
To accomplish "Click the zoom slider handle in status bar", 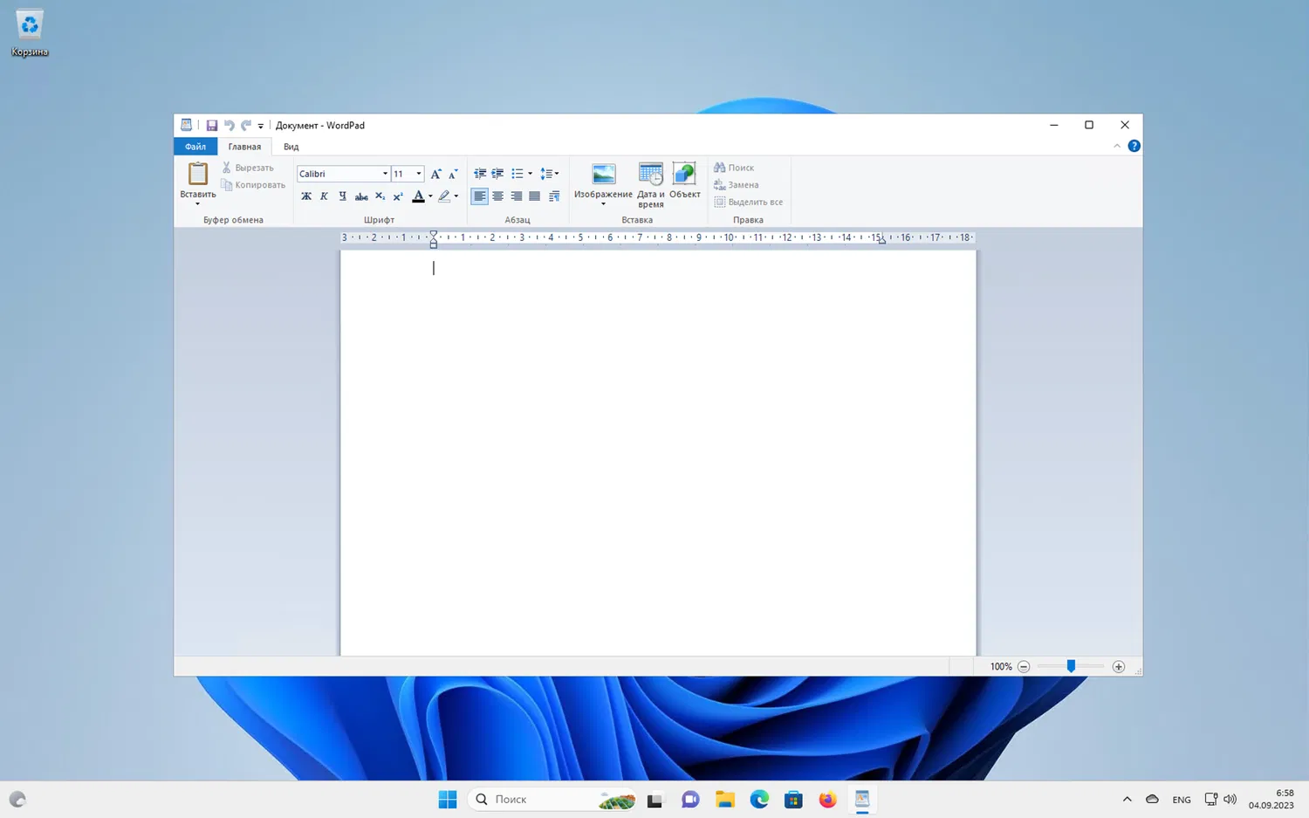I will pyautogui.click(x=1071, y=666).
